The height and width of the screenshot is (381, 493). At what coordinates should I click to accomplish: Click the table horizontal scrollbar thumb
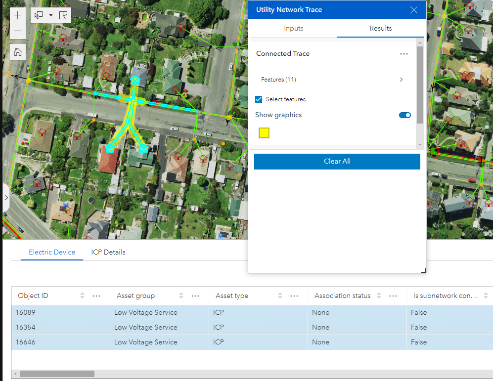point(57,374)
